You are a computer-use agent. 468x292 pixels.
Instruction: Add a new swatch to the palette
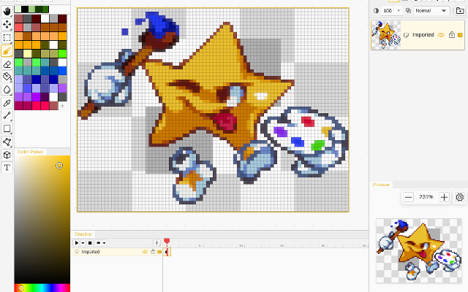[62, 106]
